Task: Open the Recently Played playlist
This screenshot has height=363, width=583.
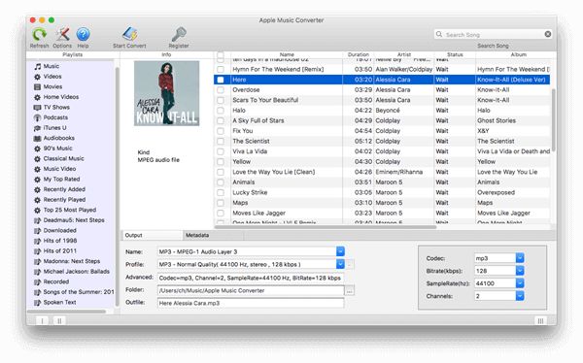Action: coord(64,200)
